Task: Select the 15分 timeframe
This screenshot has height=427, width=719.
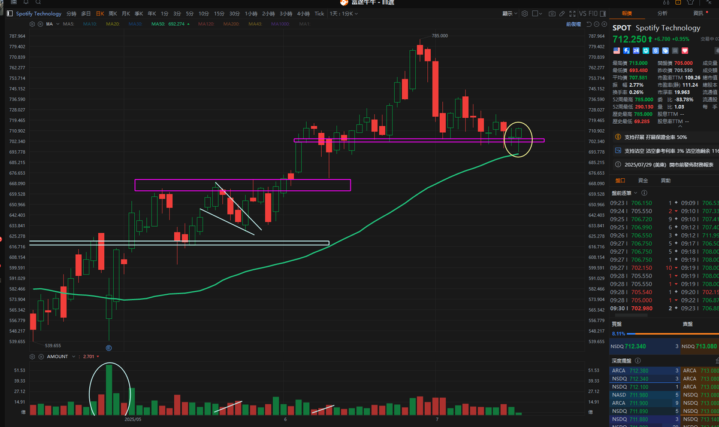Action: (x=219, y=13)
